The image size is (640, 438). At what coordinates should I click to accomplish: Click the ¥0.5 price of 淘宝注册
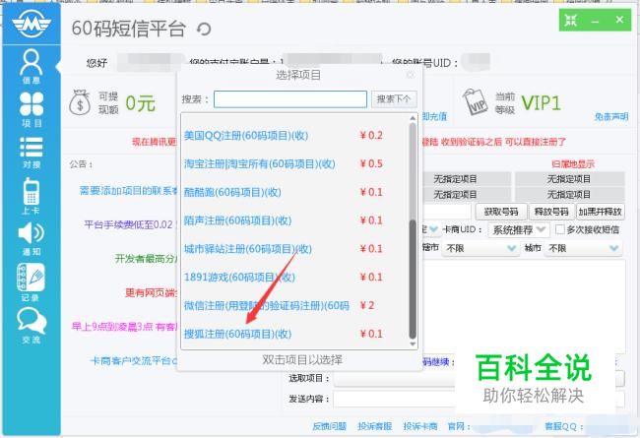coord(371,163)
